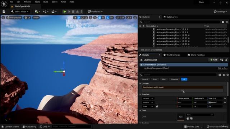Select RootComponent (Root) in the component tree
The width and height of the screenshot is (230, 129).
158,68
